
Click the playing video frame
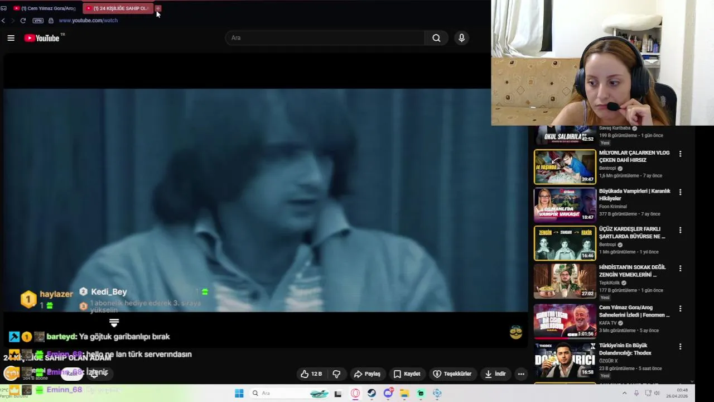pos(265,200)
